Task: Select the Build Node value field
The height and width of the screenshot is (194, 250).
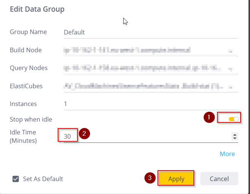Action: coord(144,50)
